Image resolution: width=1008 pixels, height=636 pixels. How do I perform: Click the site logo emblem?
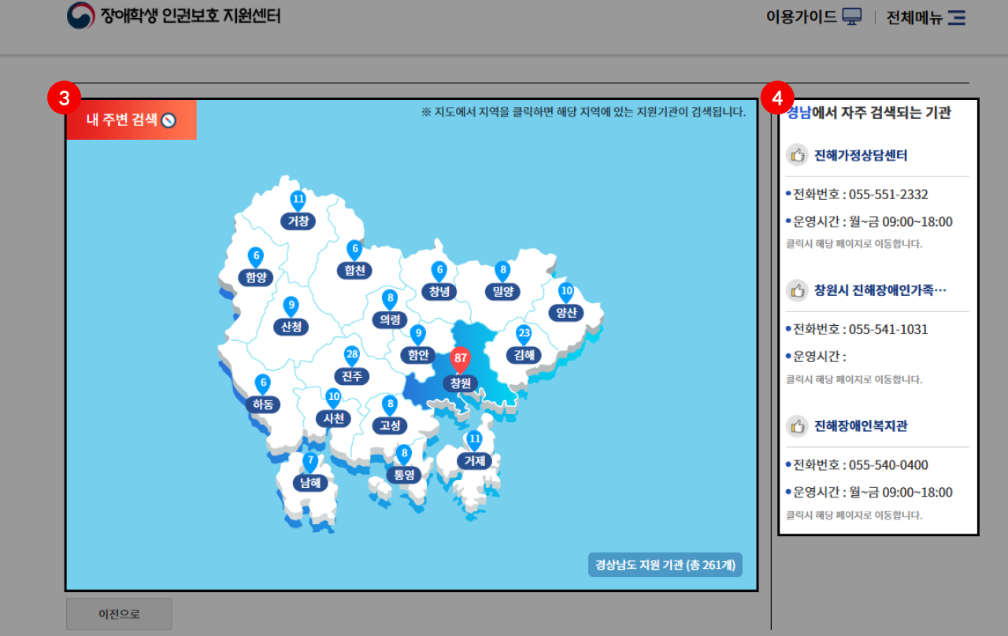point(80,16)
